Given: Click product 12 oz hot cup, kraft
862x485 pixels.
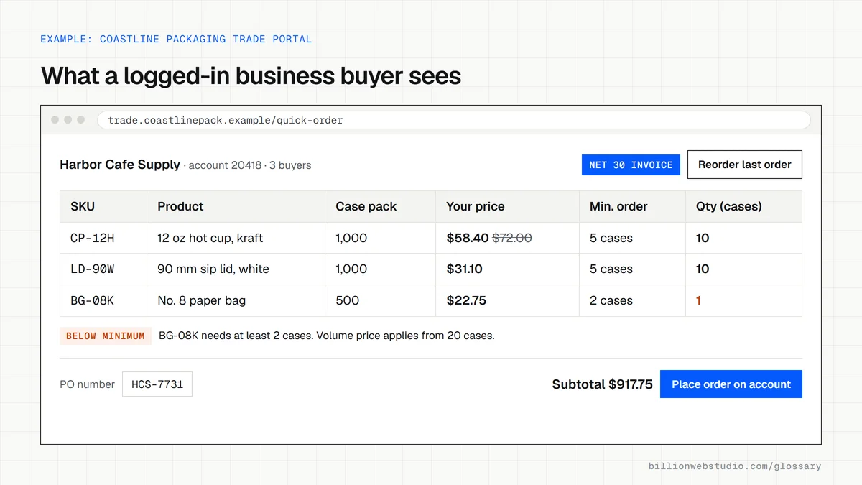Looking at the screenshot, I should click(210, 238).
